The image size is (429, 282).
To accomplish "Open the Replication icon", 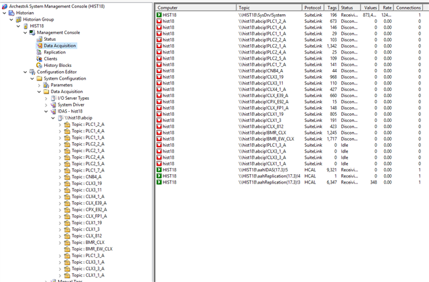I will click(40, 52).
